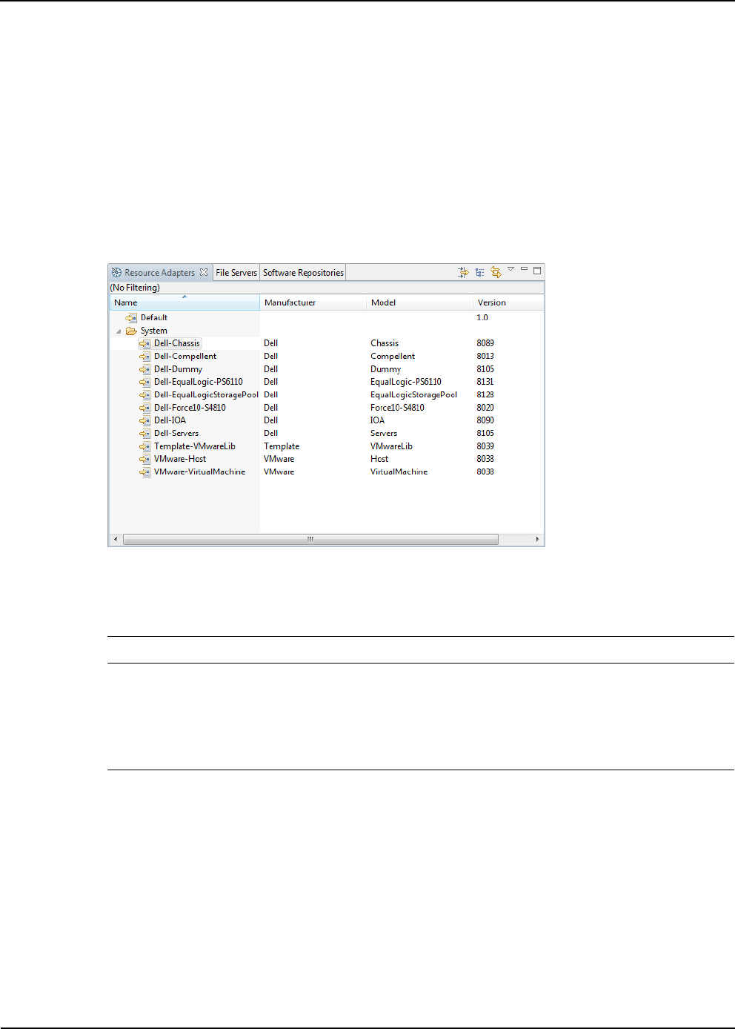
Task: Click the scroll left arrow
Action: coord(115,539)
